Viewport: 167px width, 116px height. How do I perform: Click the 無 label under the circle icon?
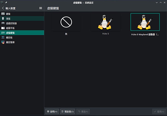click(x=66, y=34)
